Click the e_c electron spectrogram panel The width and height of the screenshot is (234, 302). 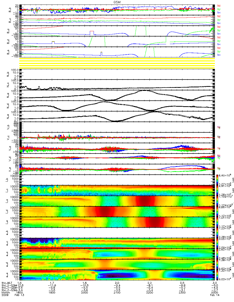pos(117,243)
